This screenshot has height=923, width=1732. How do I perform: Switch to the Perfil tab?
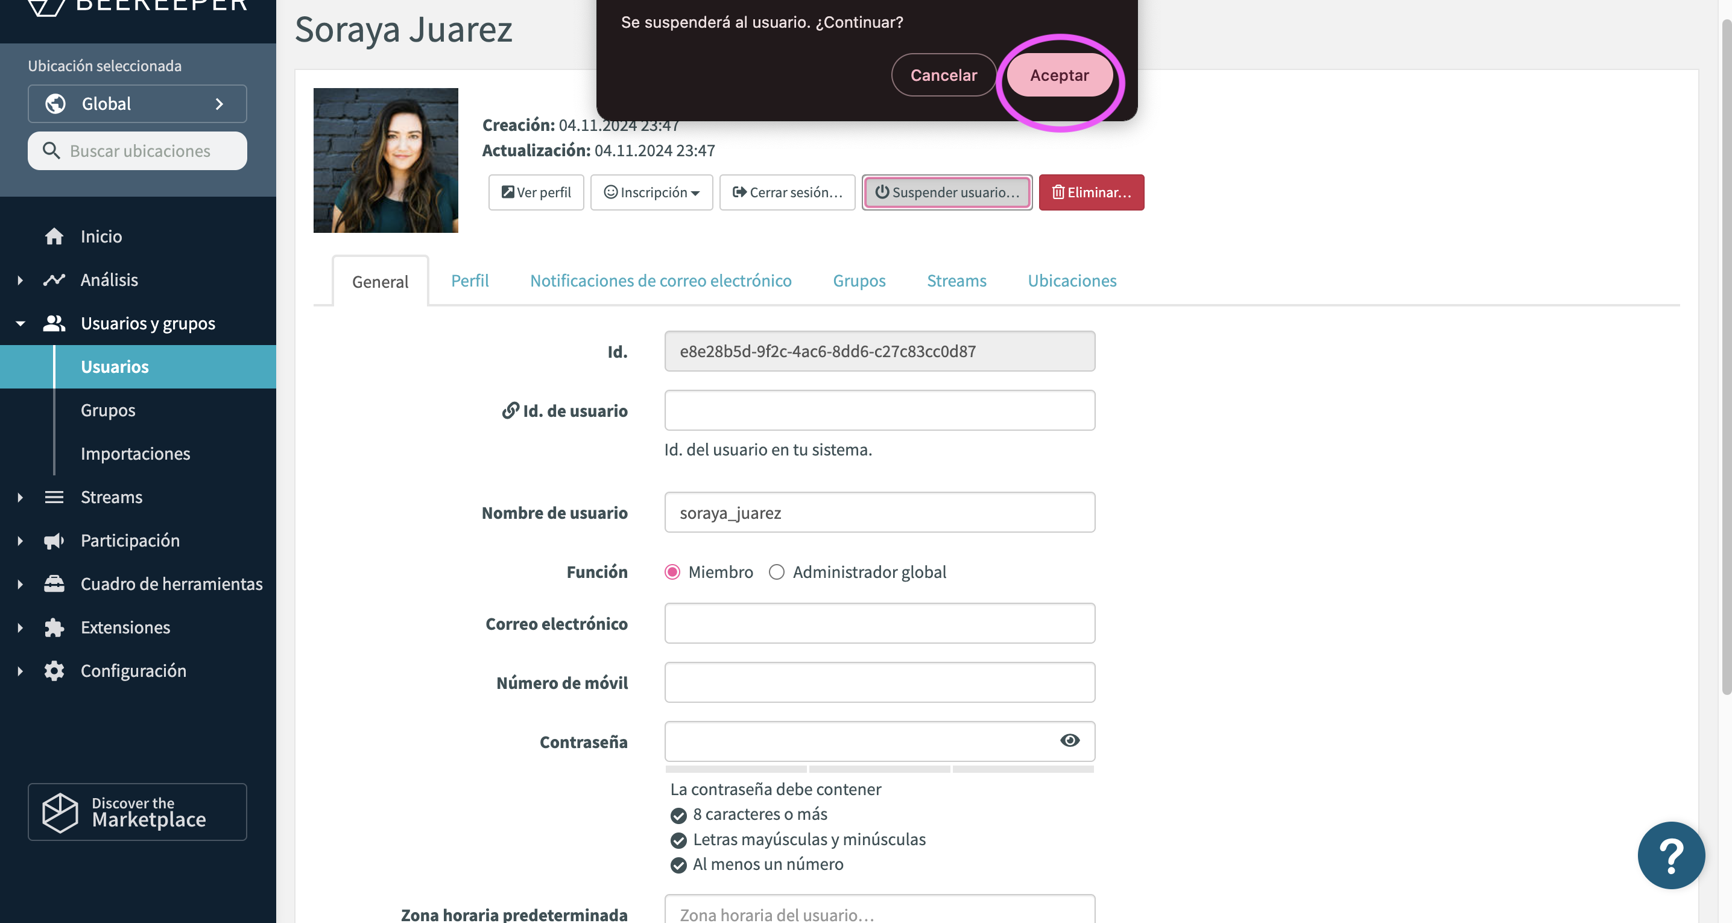tap(469, 281)
